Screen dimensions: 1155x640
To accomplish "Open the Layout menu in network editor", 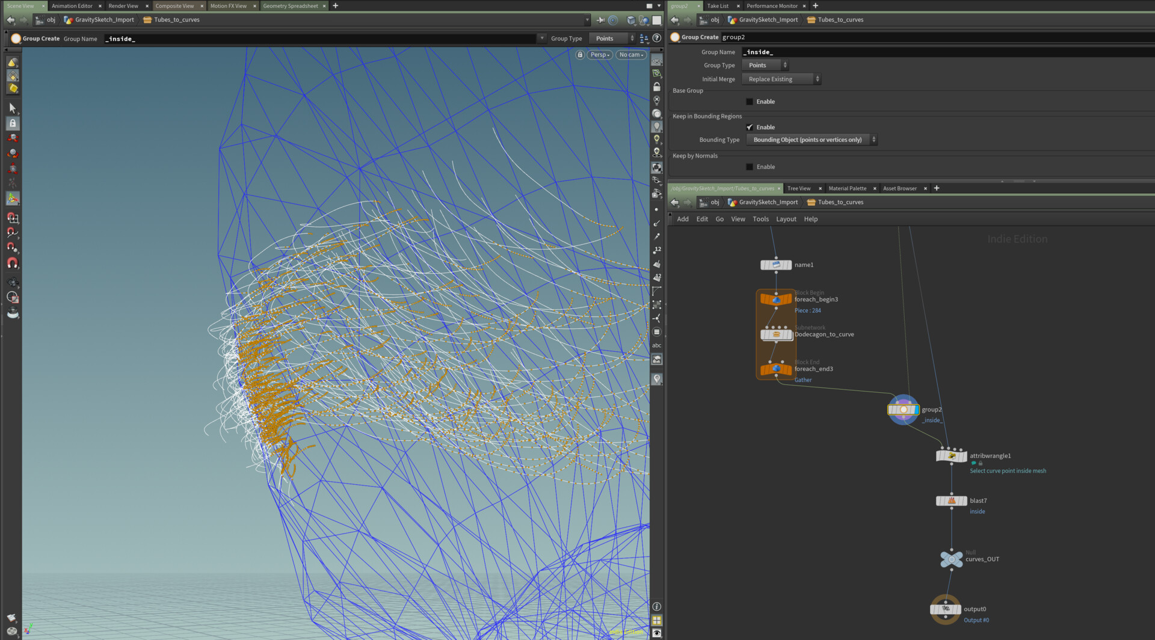I will [786, 220].
